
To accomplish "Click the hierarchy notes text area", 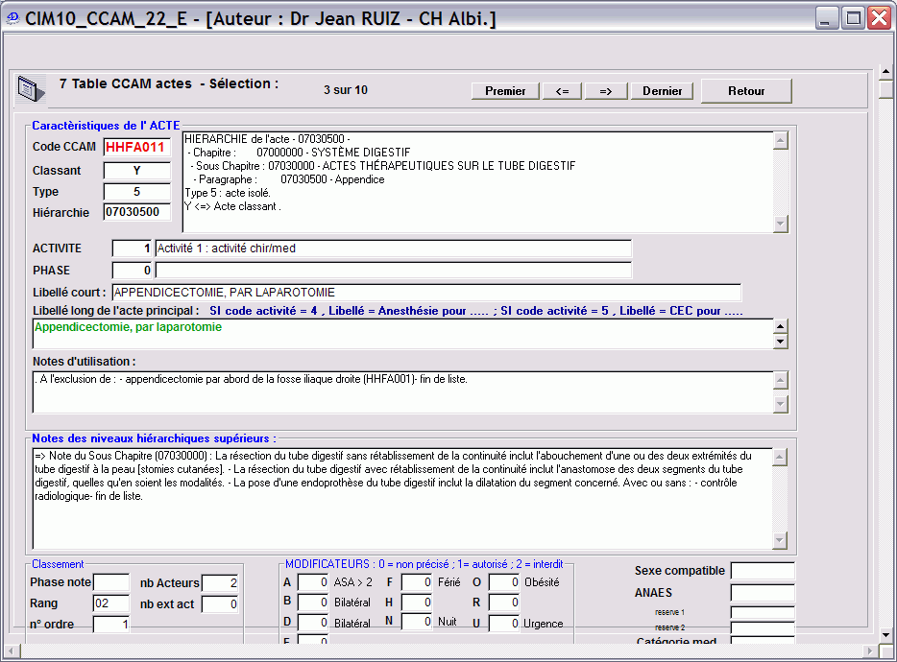I will click(402, 498).
